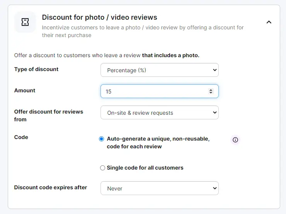Click the info icon beside auto-generate code

tap(235, 140)
